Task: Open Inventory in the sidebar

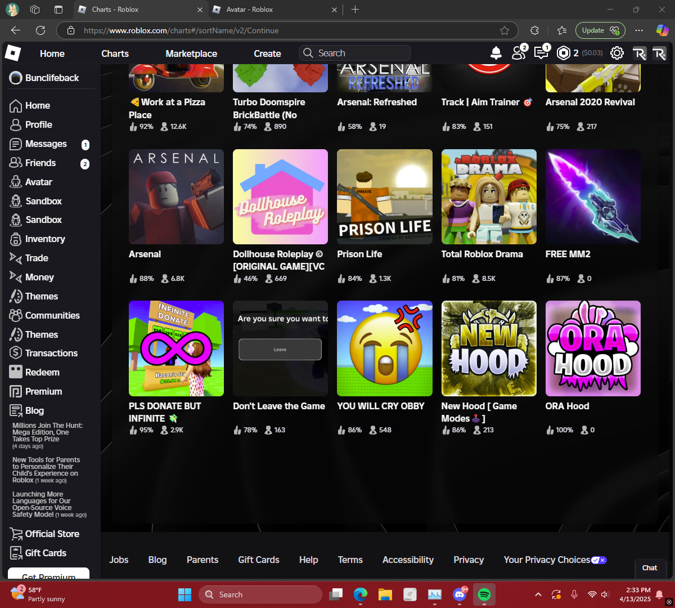Action: [x=37, y=239]
